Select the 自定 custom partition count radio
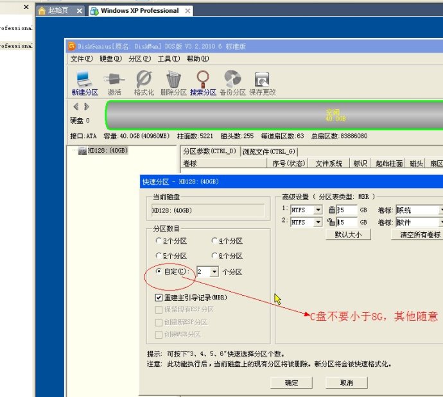Image resolution: width=443 pixels, height=397 pixels. (159, 271)
